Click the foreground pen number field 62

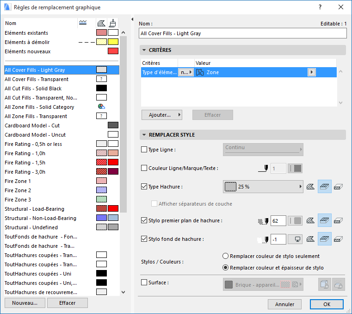(x=278, y=221)
